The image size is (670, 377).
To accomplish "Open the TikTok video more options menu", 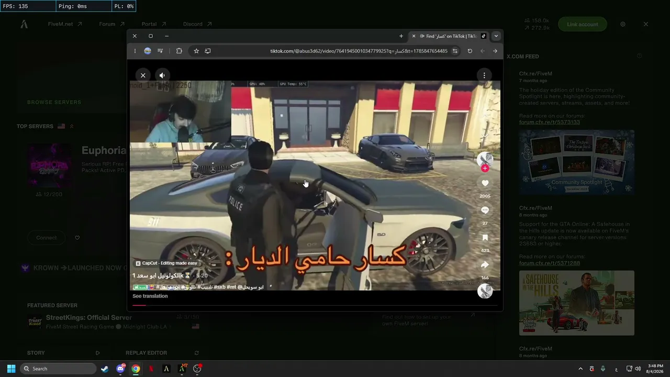I will tap(484, 75).
